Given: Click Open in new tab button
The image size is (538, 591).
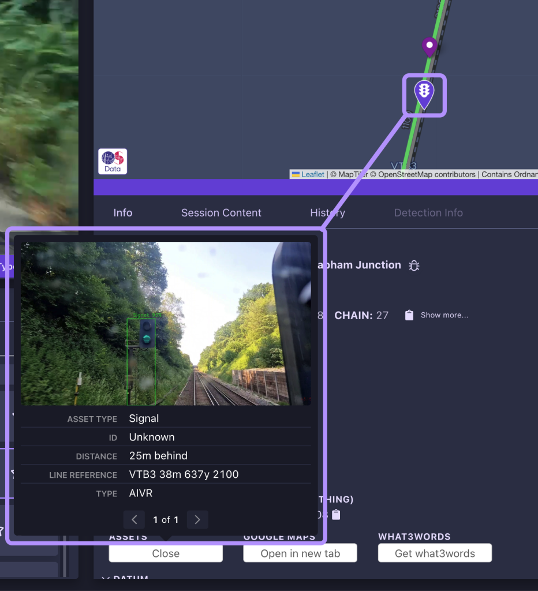Looking at the screenshot, I should point(300,553).
